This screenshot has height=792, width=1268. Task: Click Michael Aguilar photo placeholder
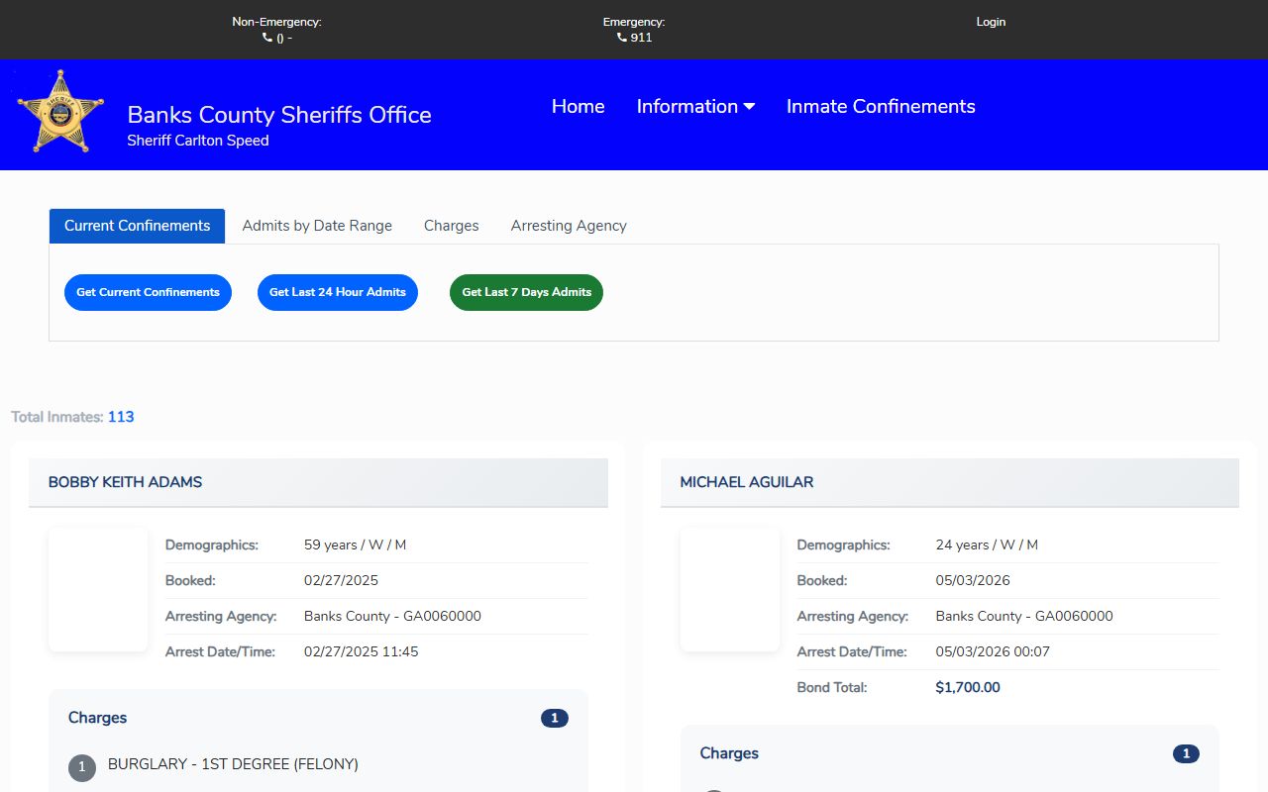pos(730,589)
